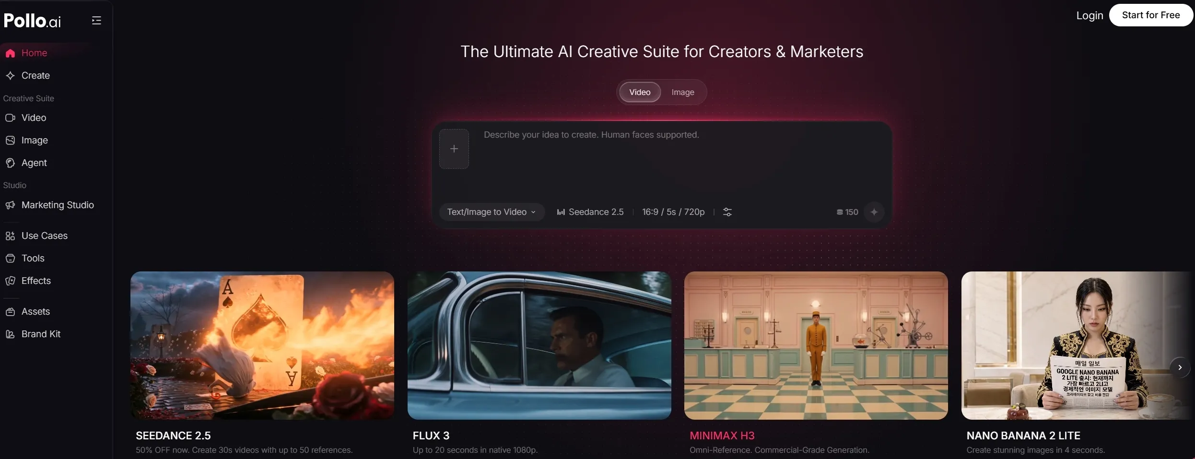
Task: Click the Image picture icon in sidebar
Action: coord(10,140)
